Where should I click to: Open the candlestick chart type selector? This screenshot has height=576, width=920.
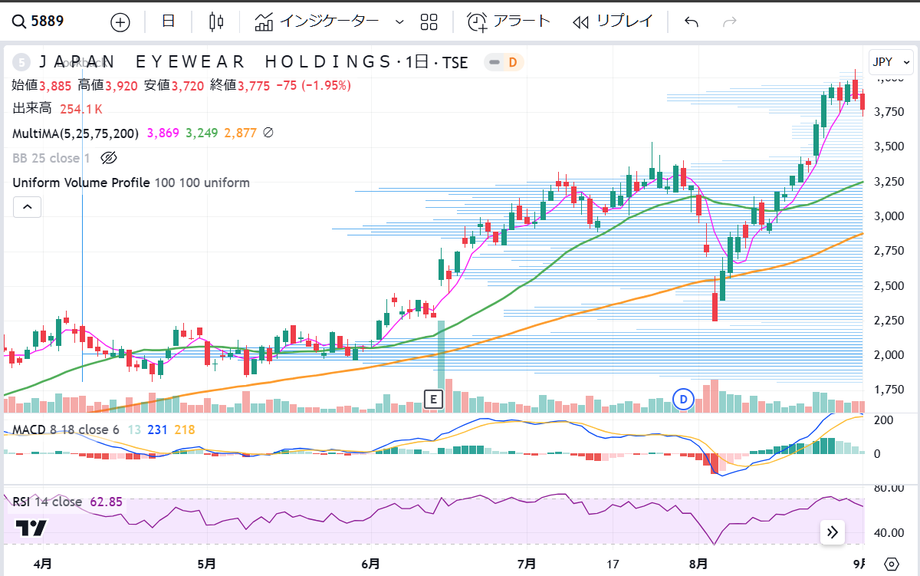[x=216, y=21]
